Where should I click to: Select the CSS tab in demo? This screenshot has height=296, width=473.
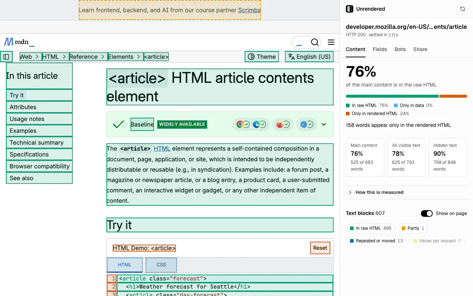[x=161, y=265]
